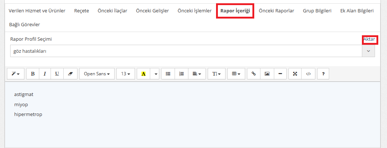The image size is (387, 148).
Task: Insert an ordered numbered list
Action: [181, 74]
